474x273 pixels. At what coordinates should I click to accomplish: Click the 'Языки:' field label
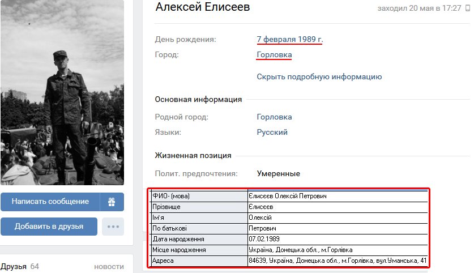[168, 133]
